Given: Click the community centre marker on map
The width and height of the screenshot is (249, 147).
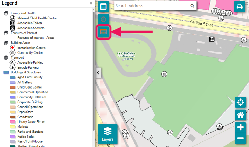Looking at the screenshot, I should point(164,74).
